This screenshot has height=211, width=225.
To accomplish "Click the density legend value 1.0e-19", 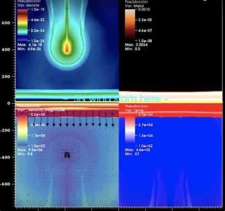I will [x=38, y=9].
